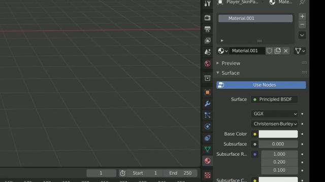Click the Use Nodes button

[x=261, y=85]
